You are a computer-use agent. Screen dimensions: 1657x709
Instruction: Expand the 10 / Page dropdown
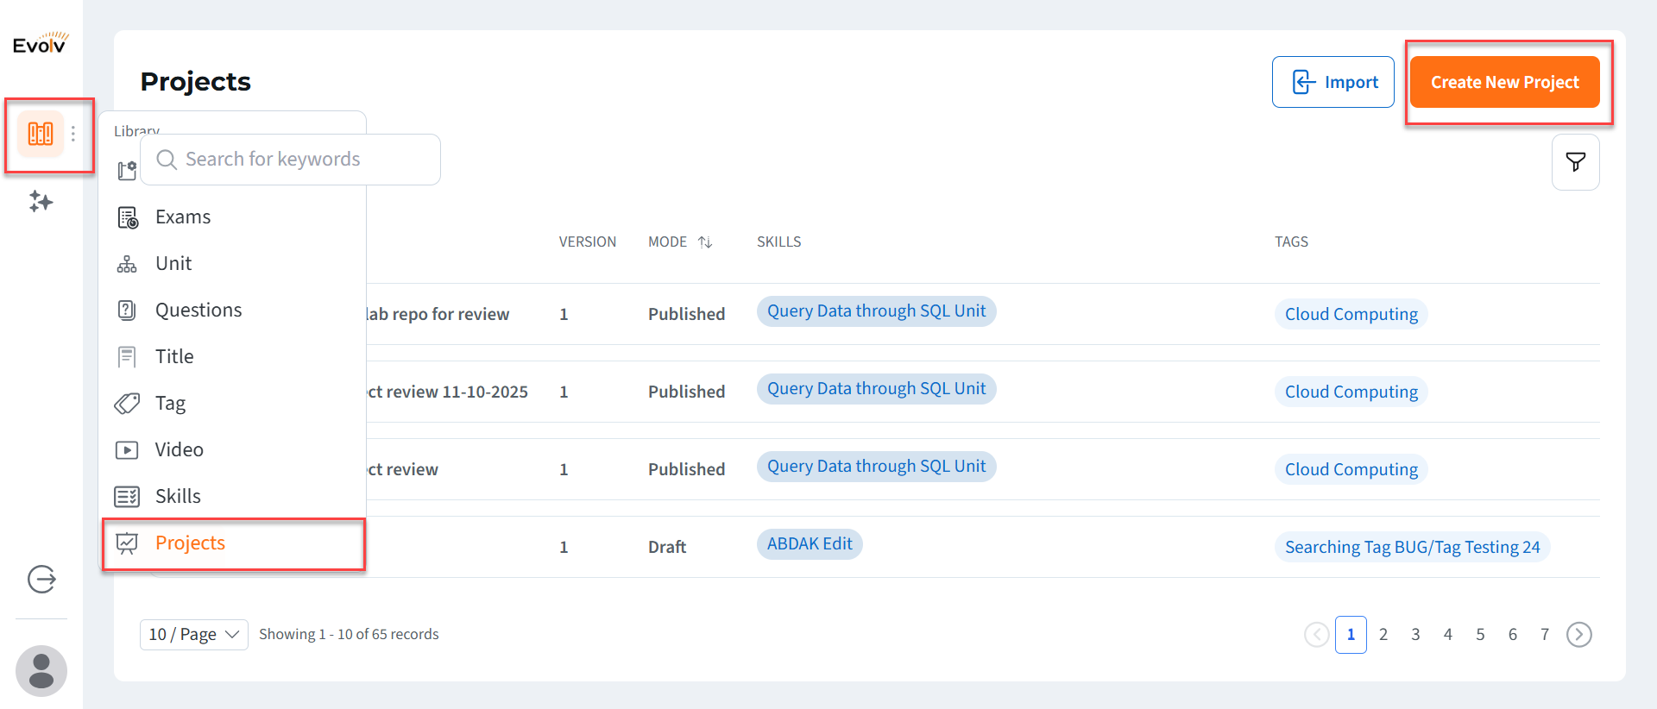193,635
